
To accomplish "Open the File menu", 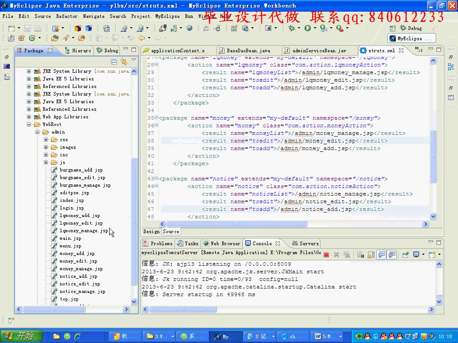I will pos(8,16).
